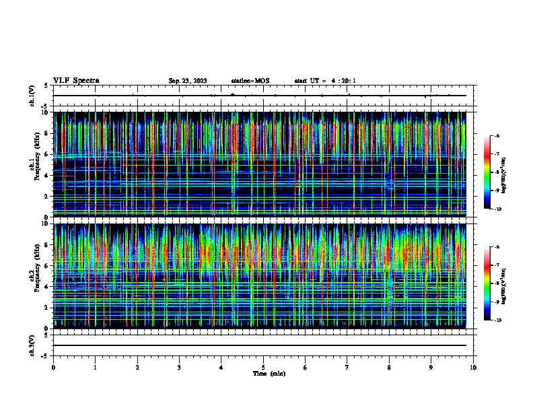533x412 pixels.
Task: Click the 'ch.3(V)' waveform axis label
Action: (32, 345)
